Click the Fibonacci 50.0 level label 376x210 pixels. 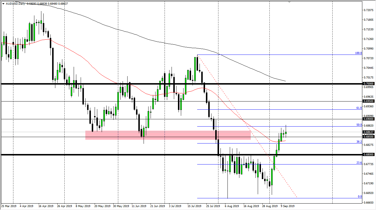pos(359,125)
